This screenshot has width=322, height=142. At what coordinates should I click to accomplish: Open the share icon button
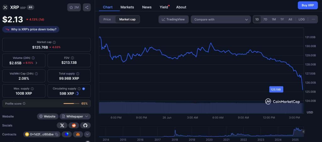tap(87, 7)
